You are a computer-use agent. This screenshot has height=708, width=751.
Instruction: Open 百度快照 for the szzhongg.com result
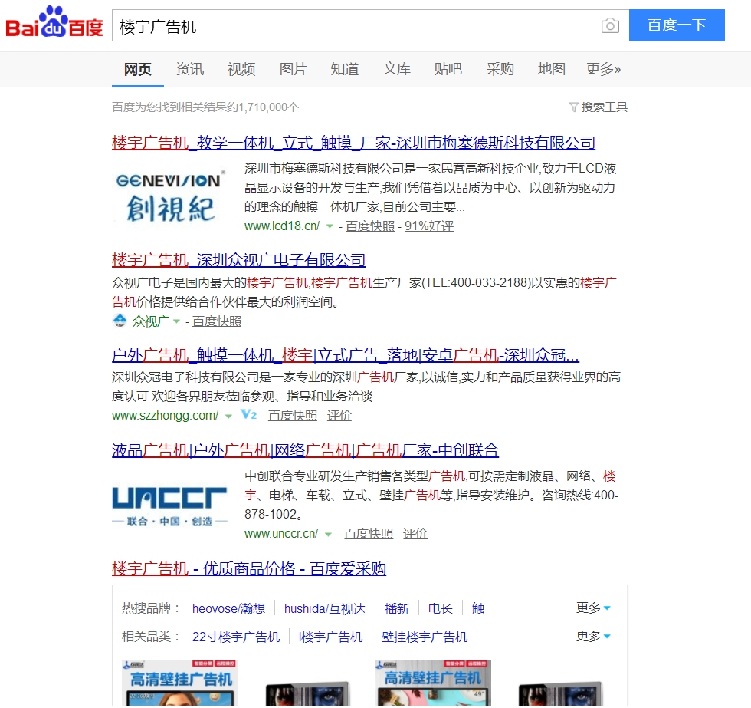click(293, 416)
